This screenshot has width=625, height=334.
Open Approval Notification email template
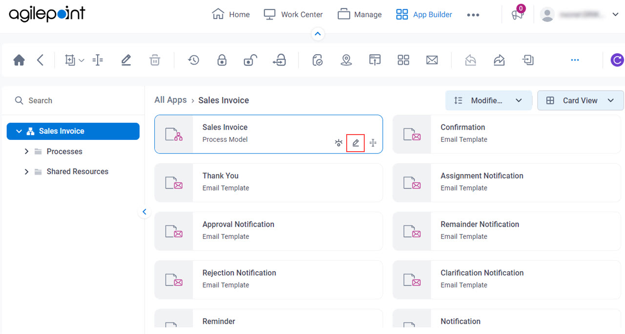[x=269, y=231]
